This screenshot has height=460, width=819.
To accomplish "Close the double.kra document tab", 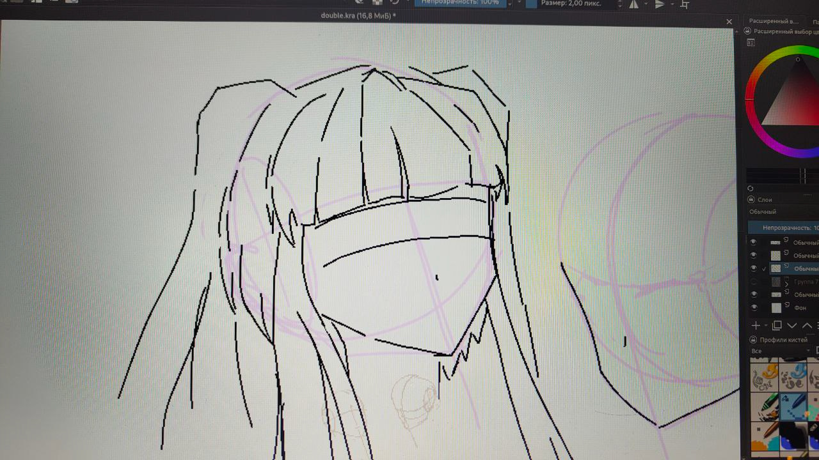I will [729, 22].
